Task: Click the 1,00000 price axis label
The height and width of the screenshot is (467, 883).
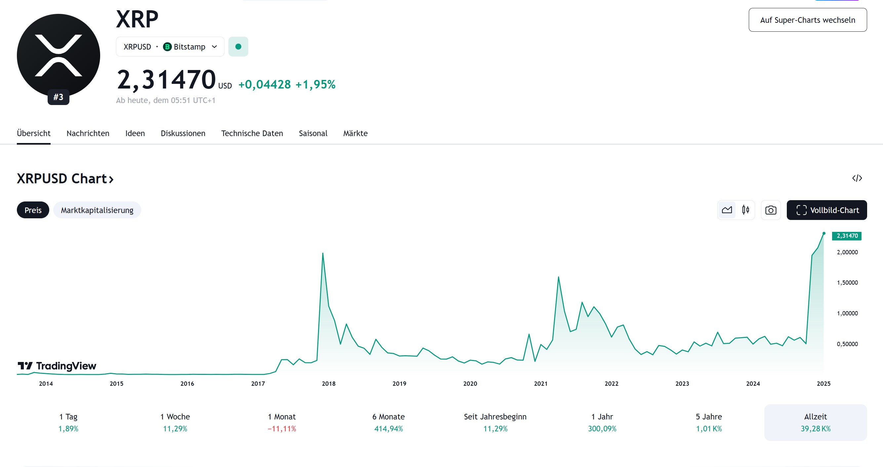Action: tap(847, 313)
